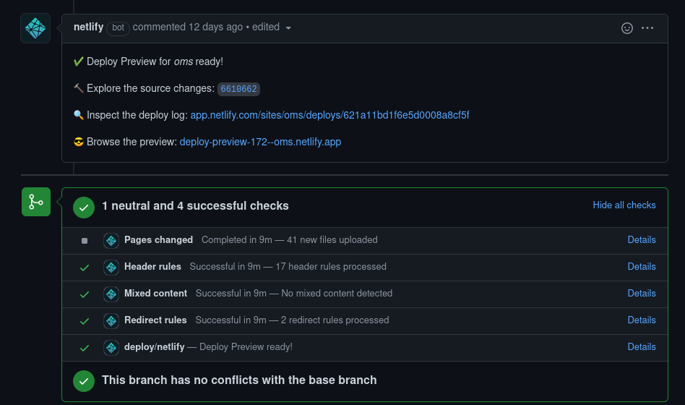Open the Netlify deploy log link

click(329, 115)
